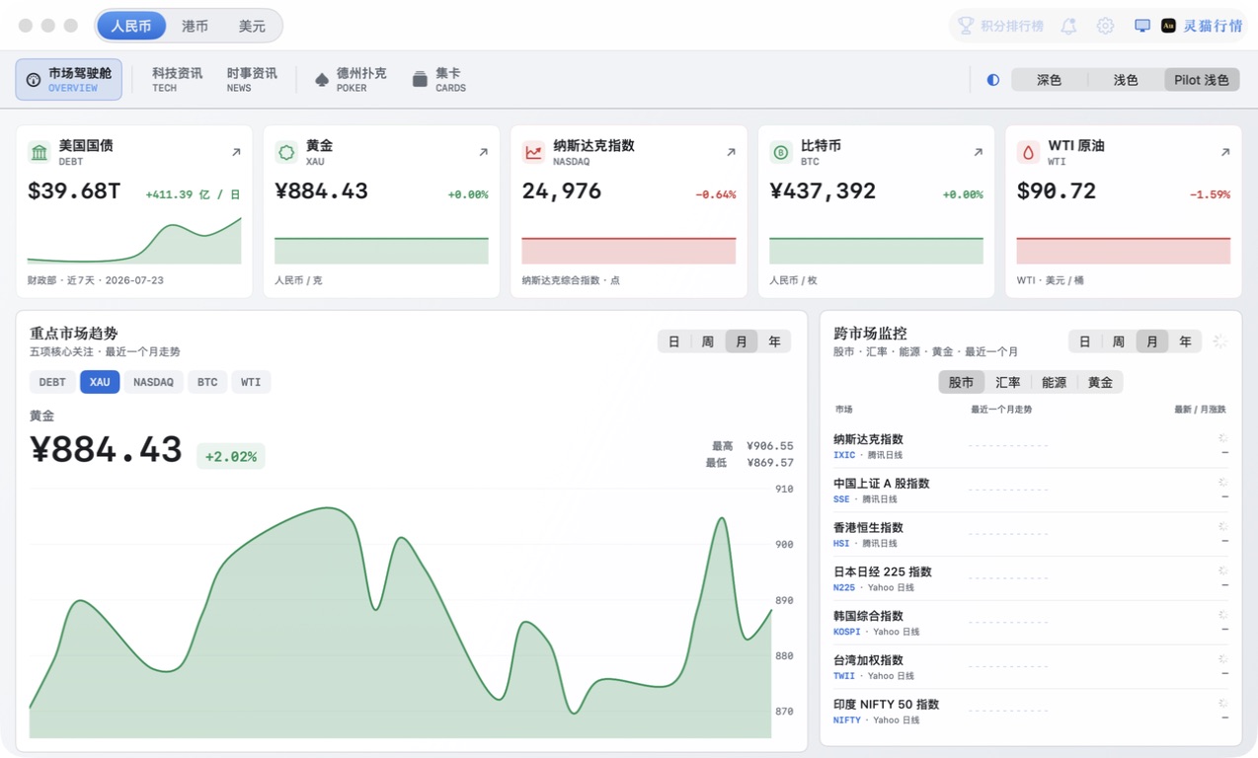Set 重点市场趋势 range to 年
The image size is (1258, 758).
coord(774,341)
